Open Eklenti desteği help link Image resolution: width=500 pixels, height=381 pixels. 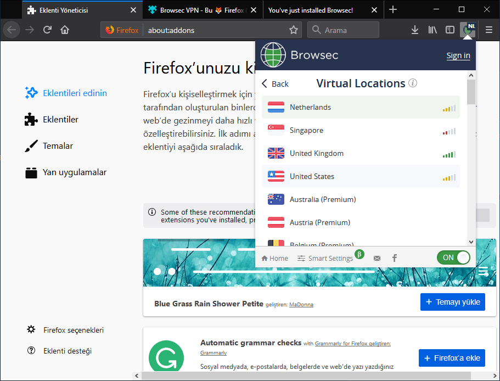[59, 351]
